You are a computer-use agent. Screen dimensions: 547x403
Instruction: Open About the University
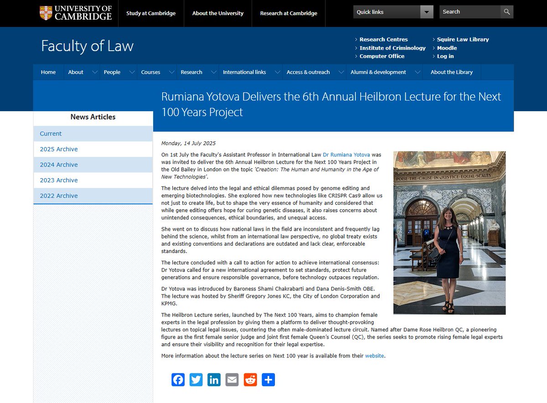click(218, 13)
